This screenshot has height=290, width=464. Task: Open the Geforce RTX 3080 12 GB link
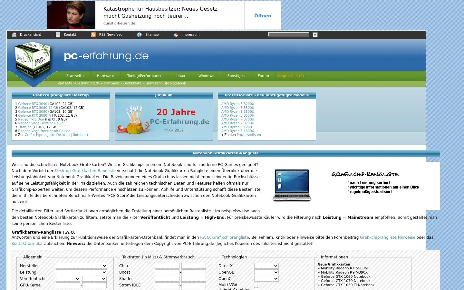(38, 108)
